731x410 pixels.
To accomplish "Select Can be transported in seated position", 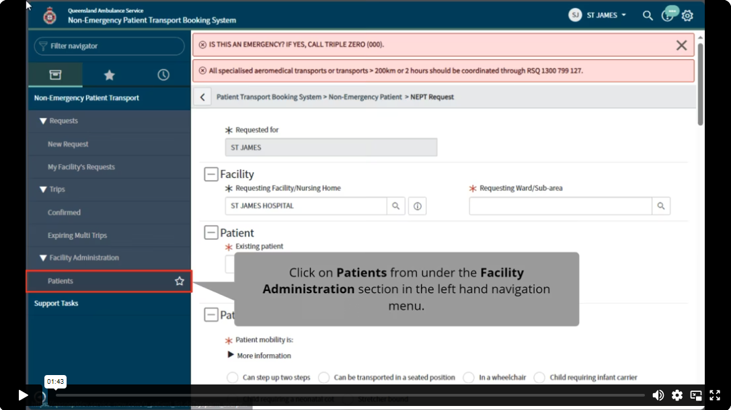I will click(323, 377).
